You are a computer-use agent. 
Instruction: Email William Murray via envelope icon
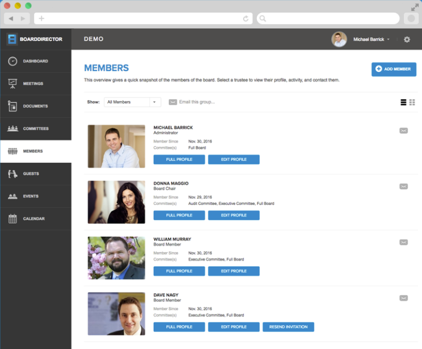pos(403,242)
